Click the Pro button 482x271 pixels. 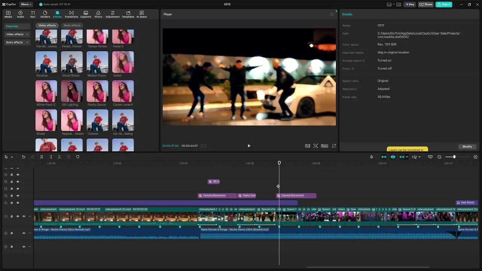[x=410, y=5]
